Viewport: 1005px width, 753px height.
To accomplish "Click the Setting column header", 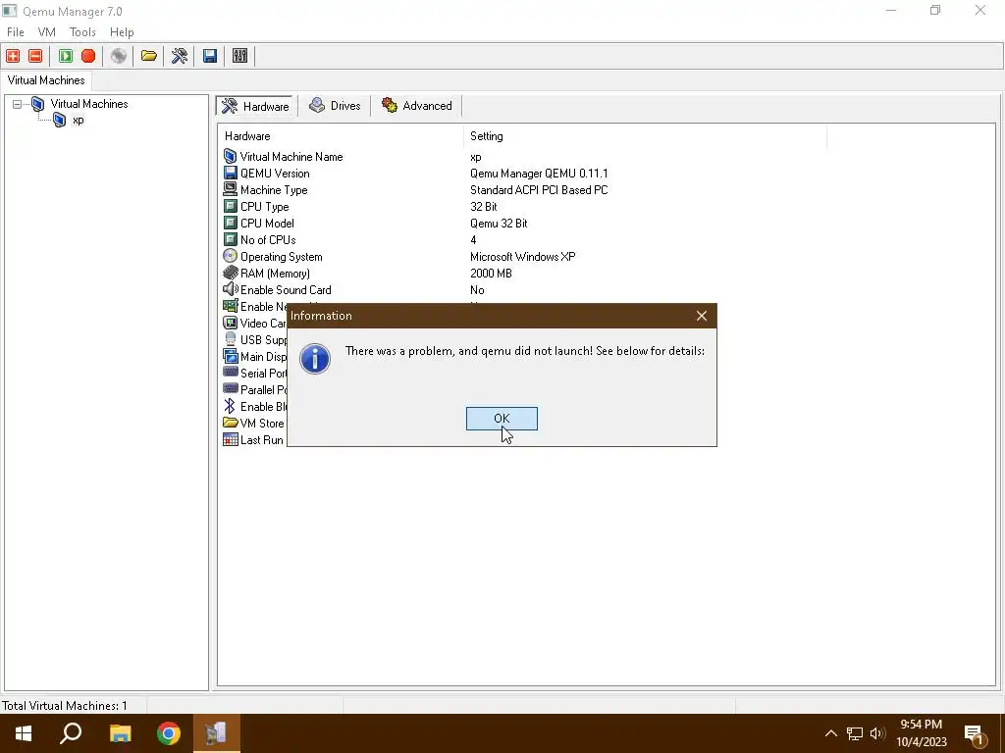I will (645, 136).
